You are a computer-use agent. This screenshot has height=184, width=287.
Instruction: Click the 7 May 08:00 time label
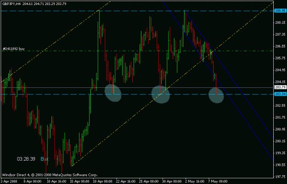click(x=218, y=181)
